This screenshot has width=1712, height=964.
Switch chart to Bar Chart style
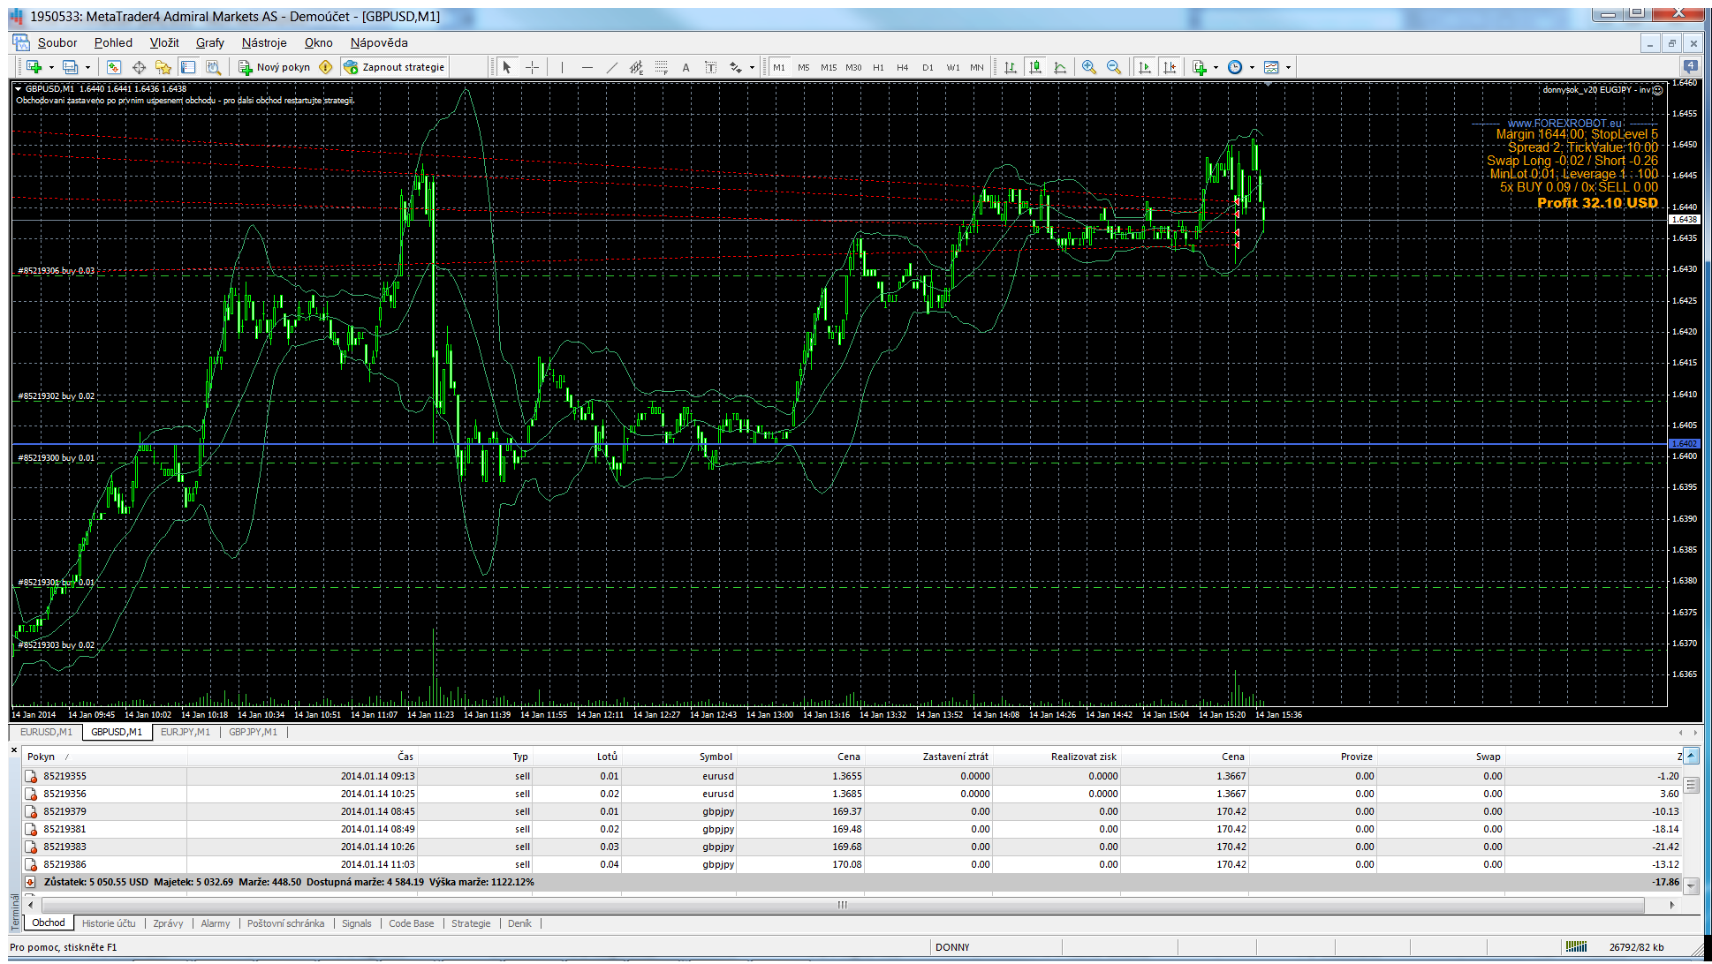pos(1011,67)
